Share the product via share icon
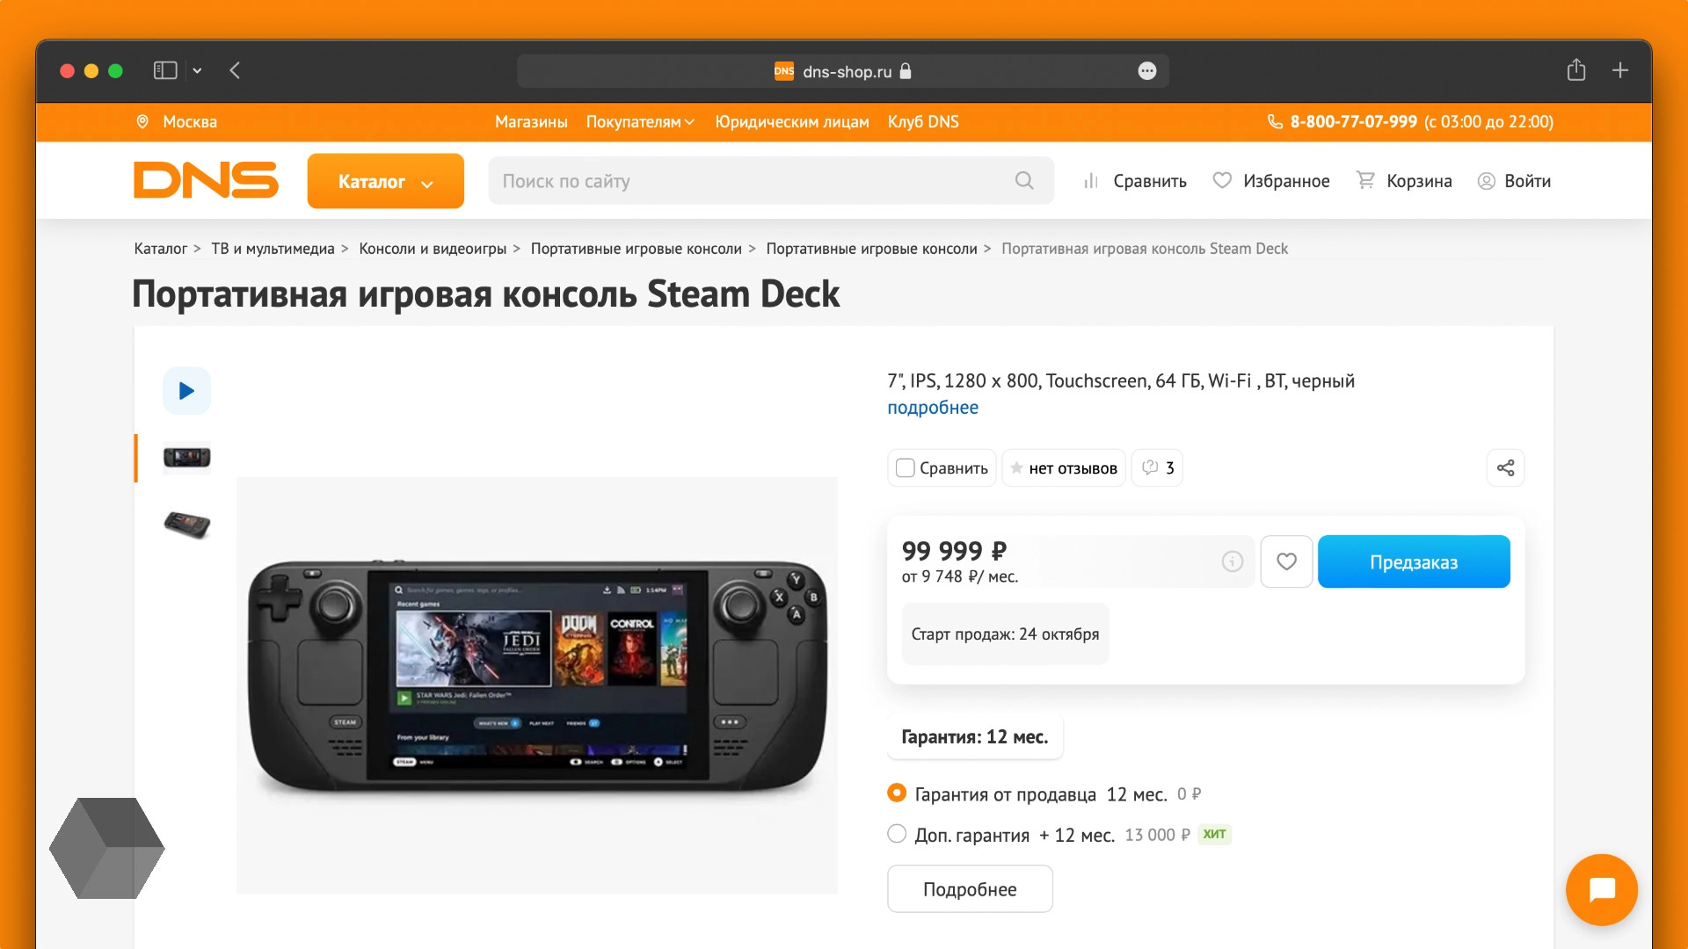Image resolution: width=1688 pixels, height=949 pixels. 1505,467
